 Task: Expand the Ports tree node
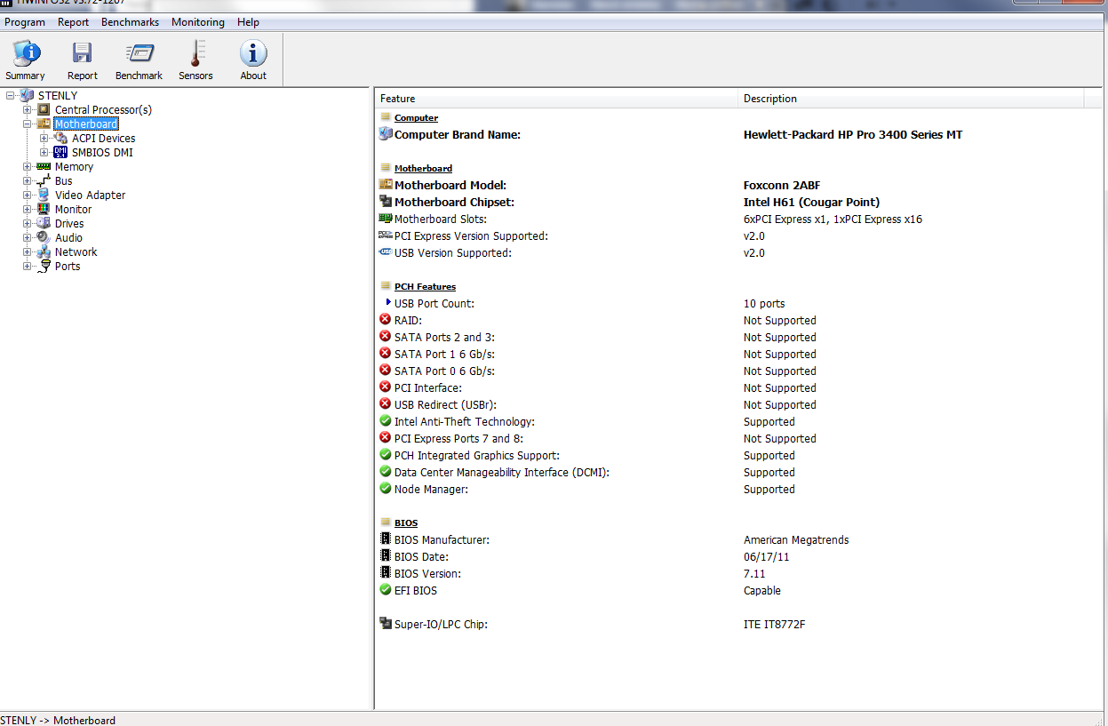(x=28, y=266)
